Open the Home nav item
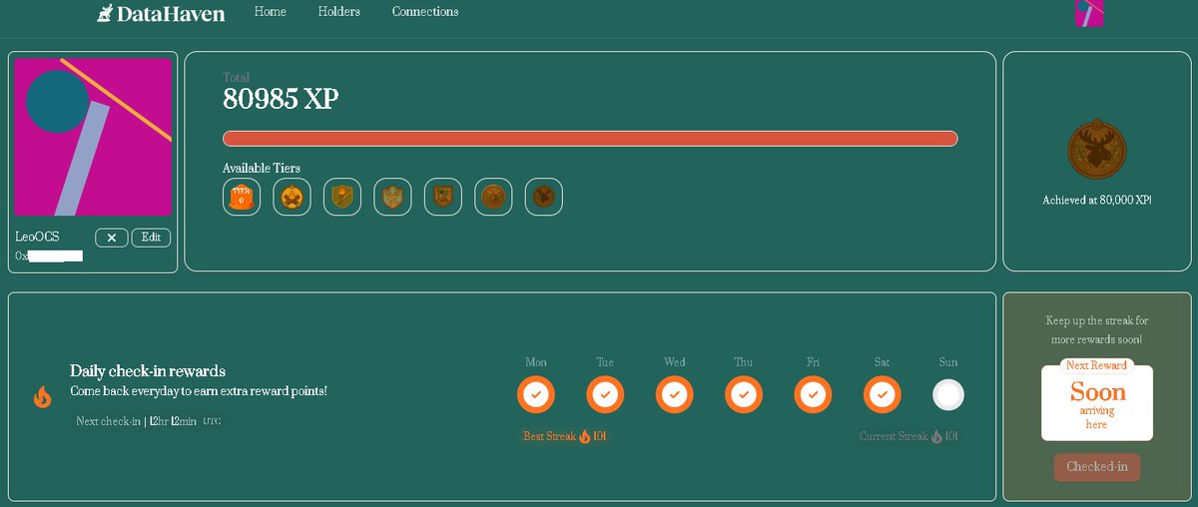The image size is (1198, 507). click(x=270, y=12)
